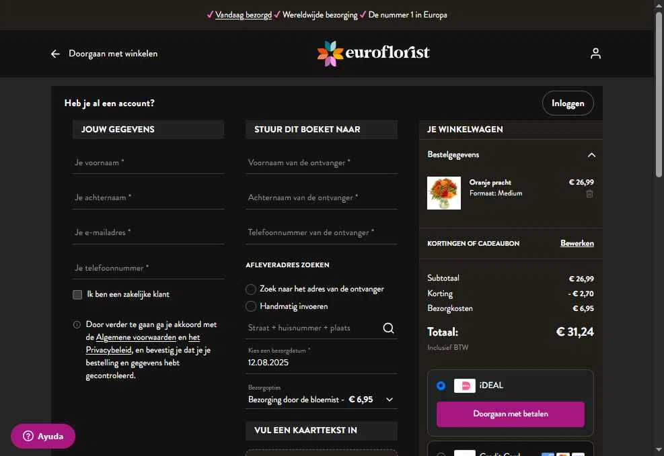
Task: Select 'Zoek naar het adres van de ontvanger' option
Action: (x=251, y=289)
